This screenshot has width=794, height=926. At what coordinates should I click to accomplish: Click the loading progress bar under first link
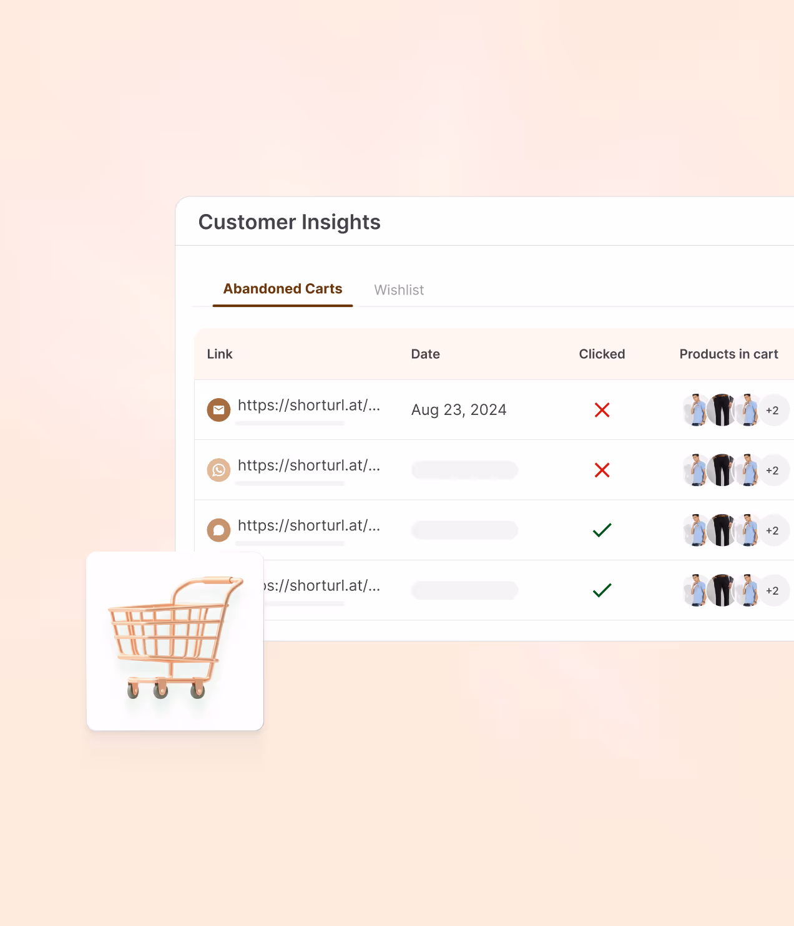click(289, 423)
